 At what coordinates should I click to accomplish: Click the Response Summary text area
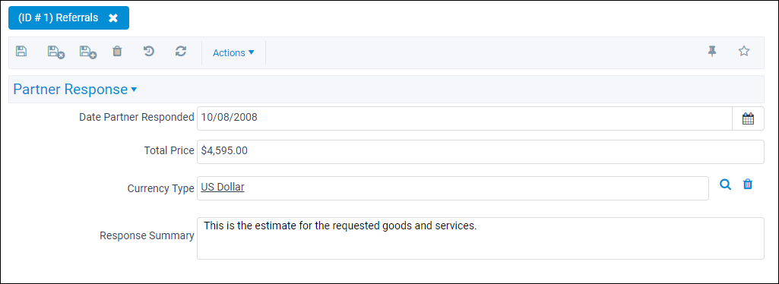[480, 238]
